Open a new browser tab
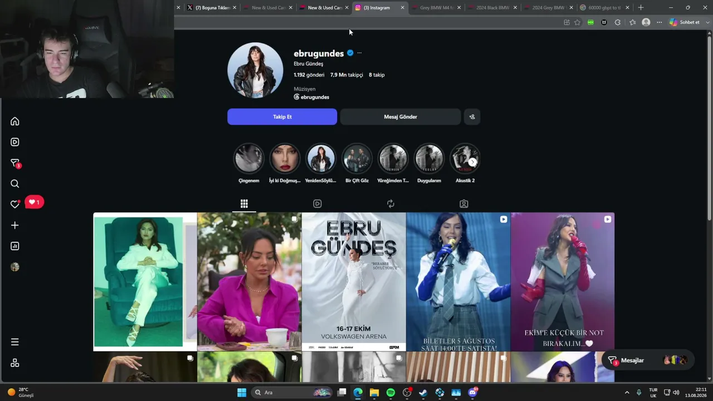 (x=641, y=8)
